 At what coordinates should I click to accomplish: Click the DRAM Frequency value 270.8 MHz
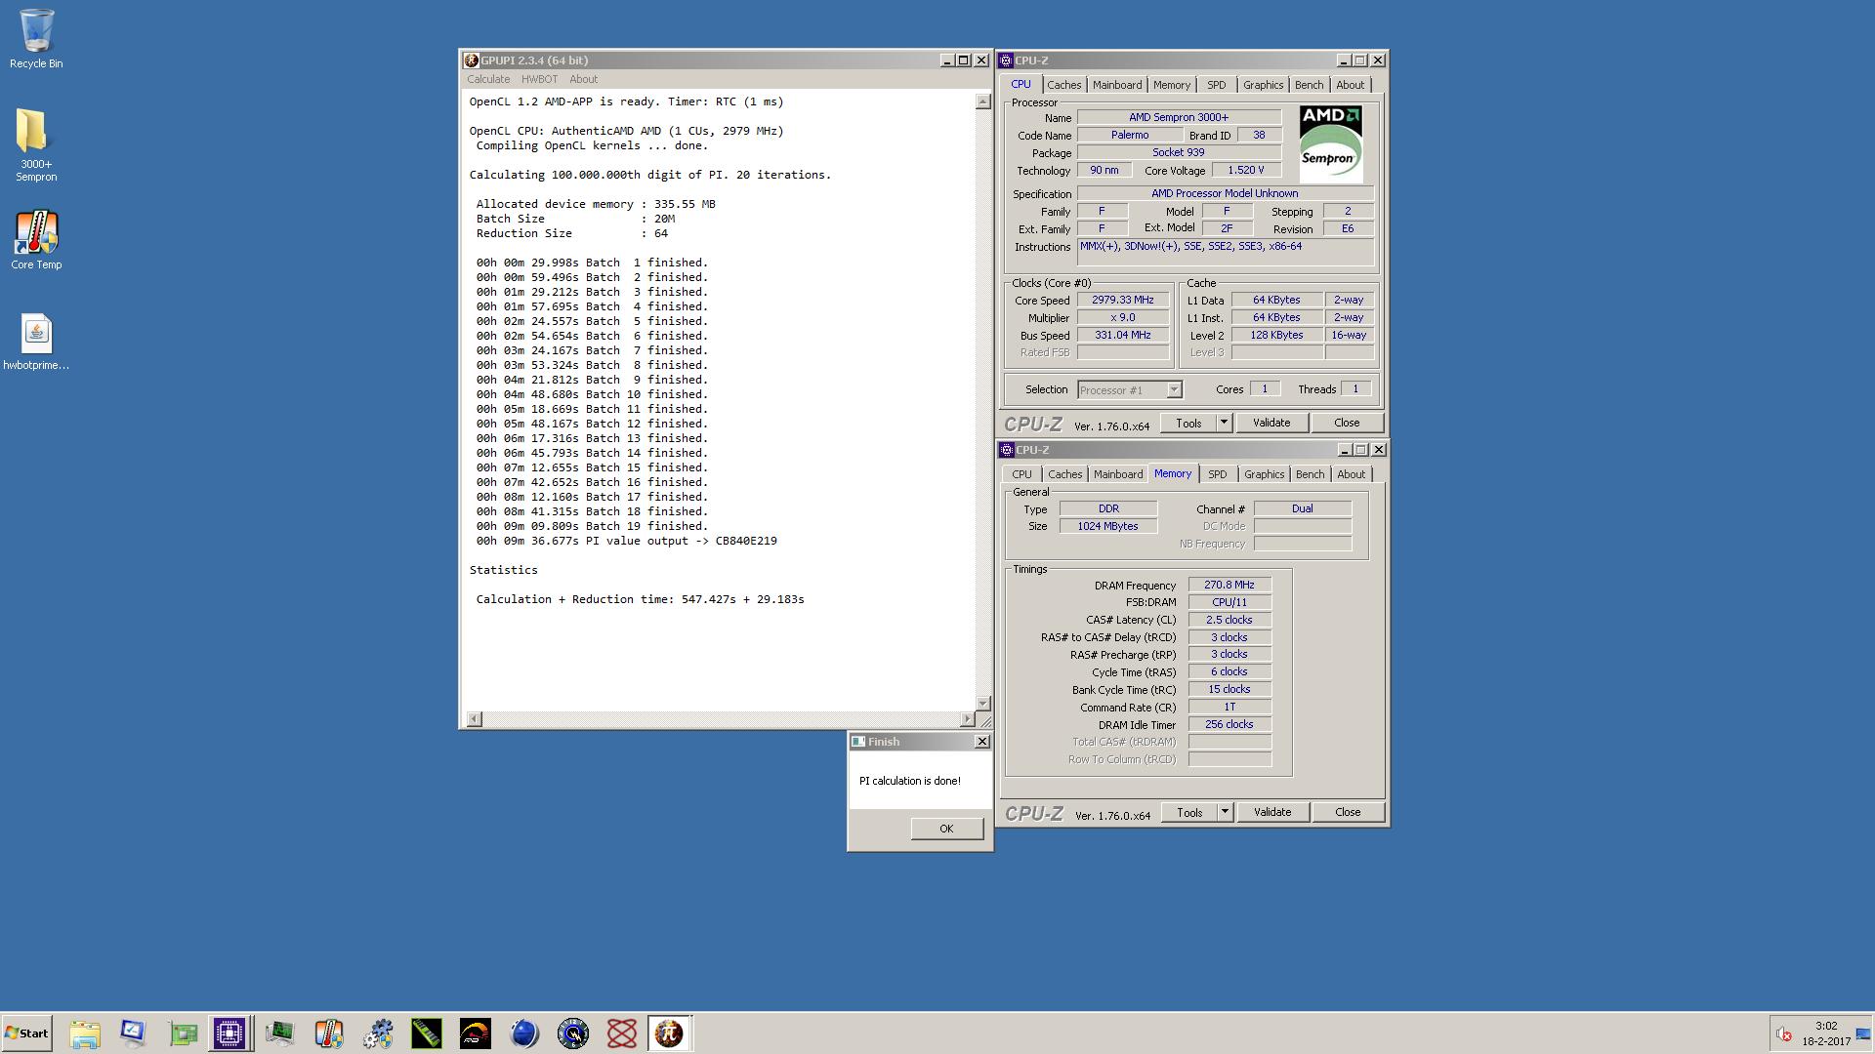[1229, 585]
